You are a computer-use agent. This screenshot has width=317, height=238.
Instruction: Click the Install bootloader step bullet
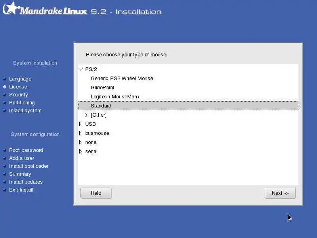(5, 166)
